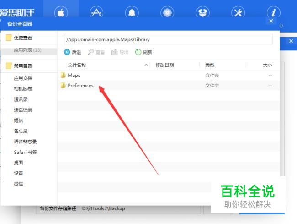Click backup path field D:\i4Tools7\Backup
This screenshot has height=224, width=297.
(x=140, y=208)
